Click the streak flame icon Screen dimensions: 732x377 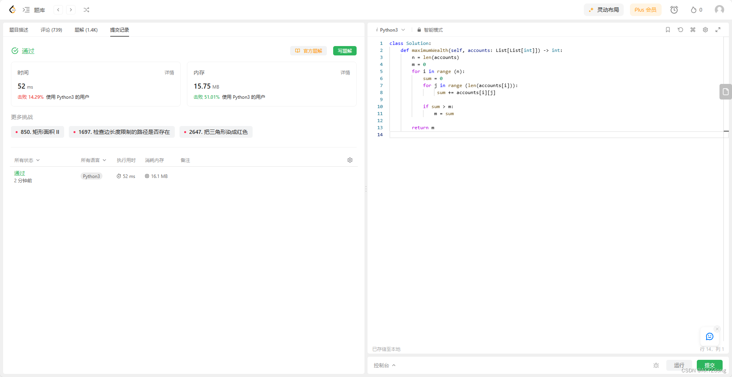pos(694,10)
